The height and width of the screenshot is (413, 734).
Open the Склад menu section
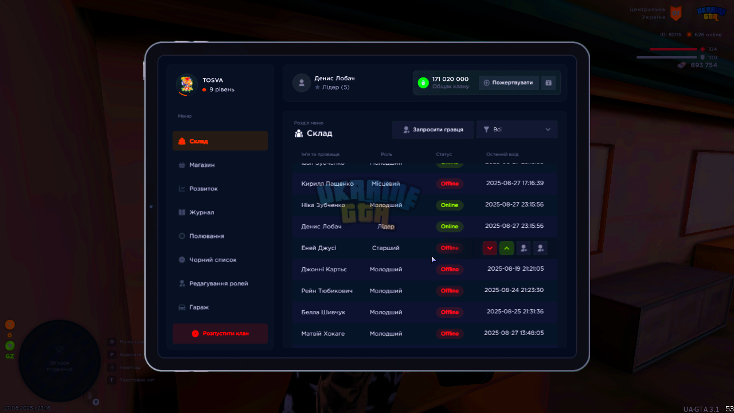[220, 141]
